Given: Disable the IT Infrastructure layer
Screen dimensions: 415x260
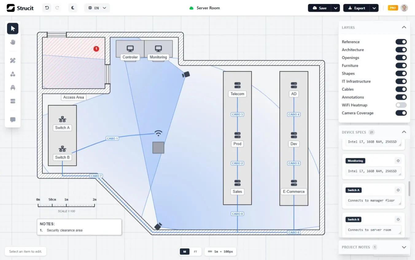Looking at the screenshot, I should [x=401, y=81].
